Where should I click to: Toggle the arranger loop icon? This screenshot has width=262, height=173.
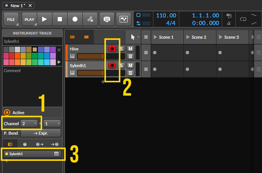click(243, 19)
